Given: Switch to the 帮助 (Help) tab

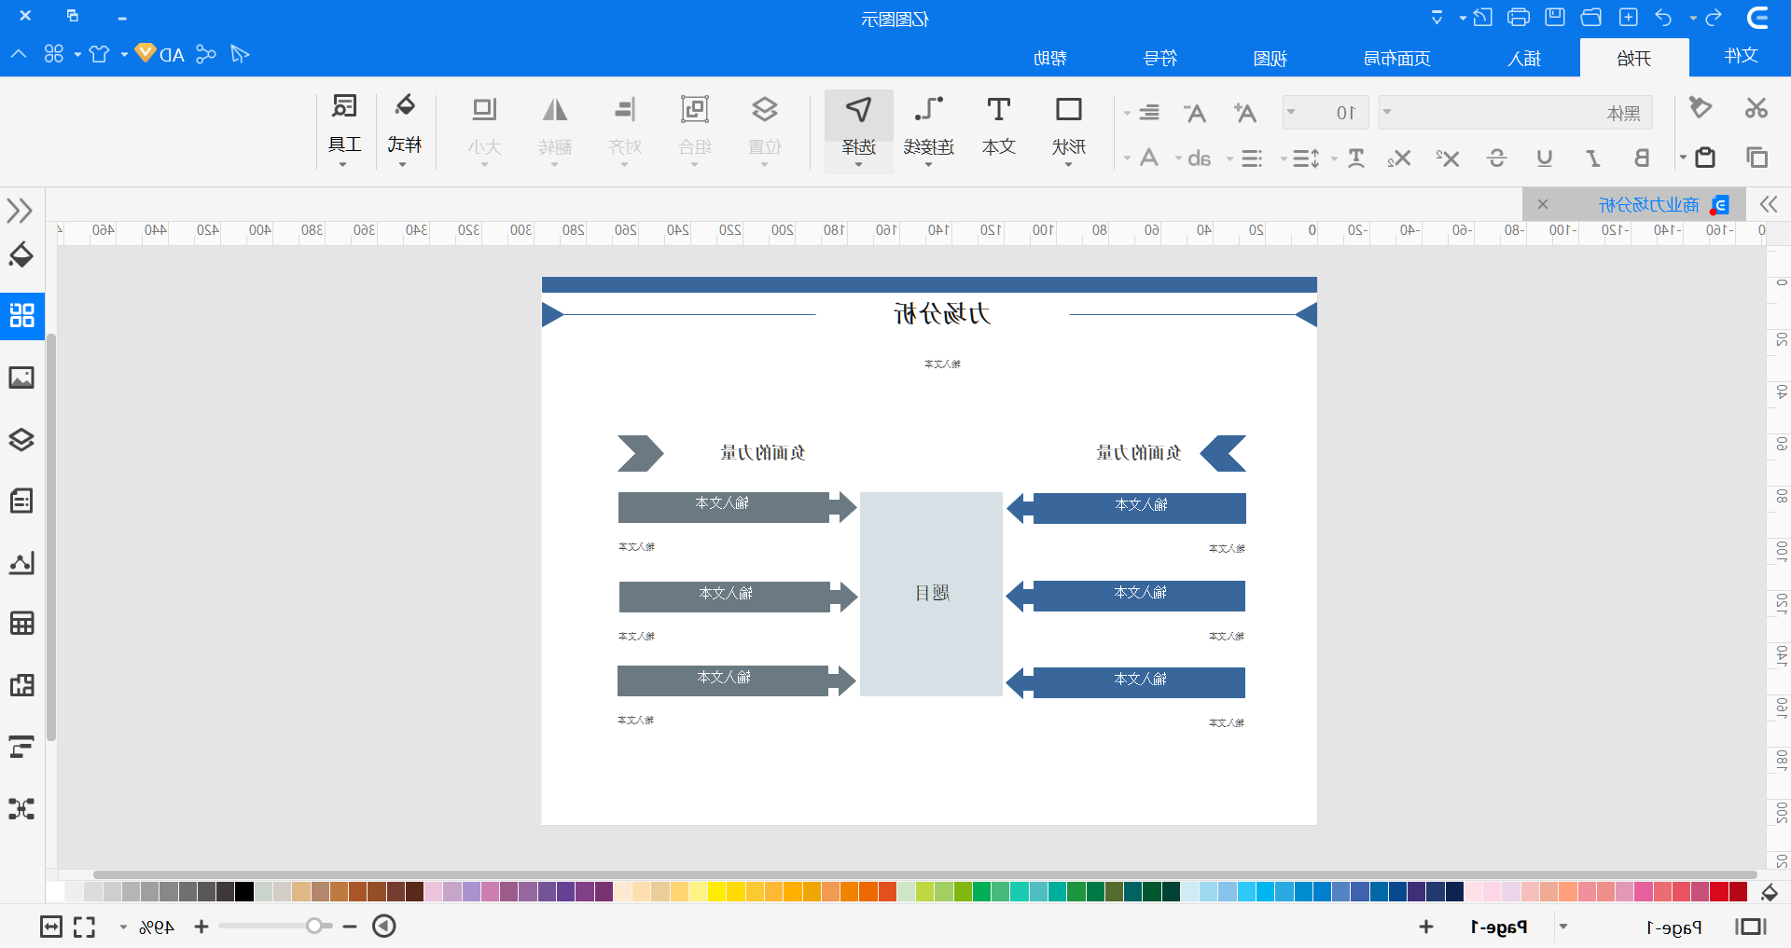Looking at the screenshot, I should 1049,58.
